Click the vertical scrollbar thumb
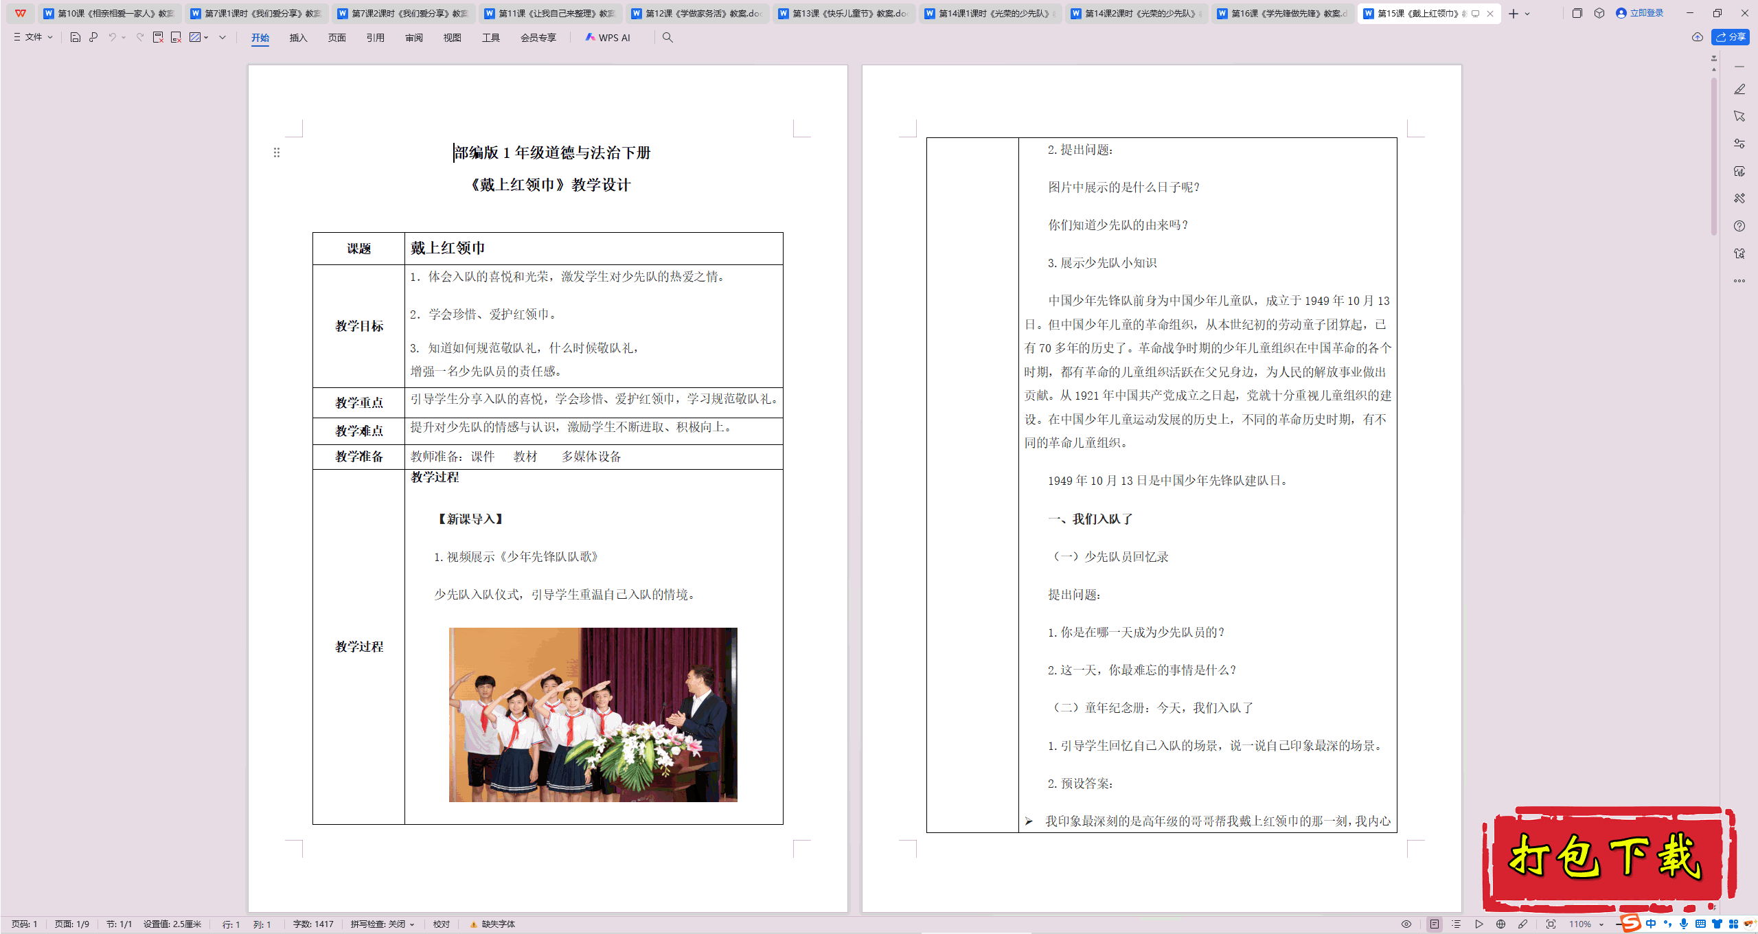1758x934 pixels. point(1714,158)
